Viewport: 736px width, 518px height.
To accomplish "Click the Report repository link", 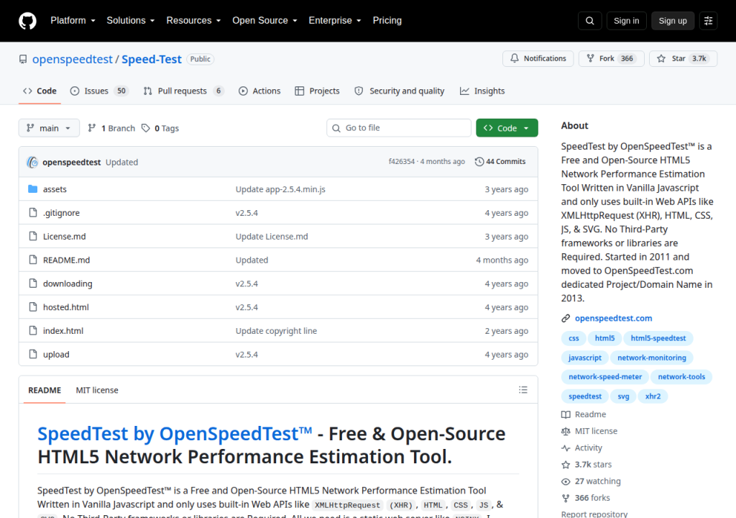I will tap(594, 514).
